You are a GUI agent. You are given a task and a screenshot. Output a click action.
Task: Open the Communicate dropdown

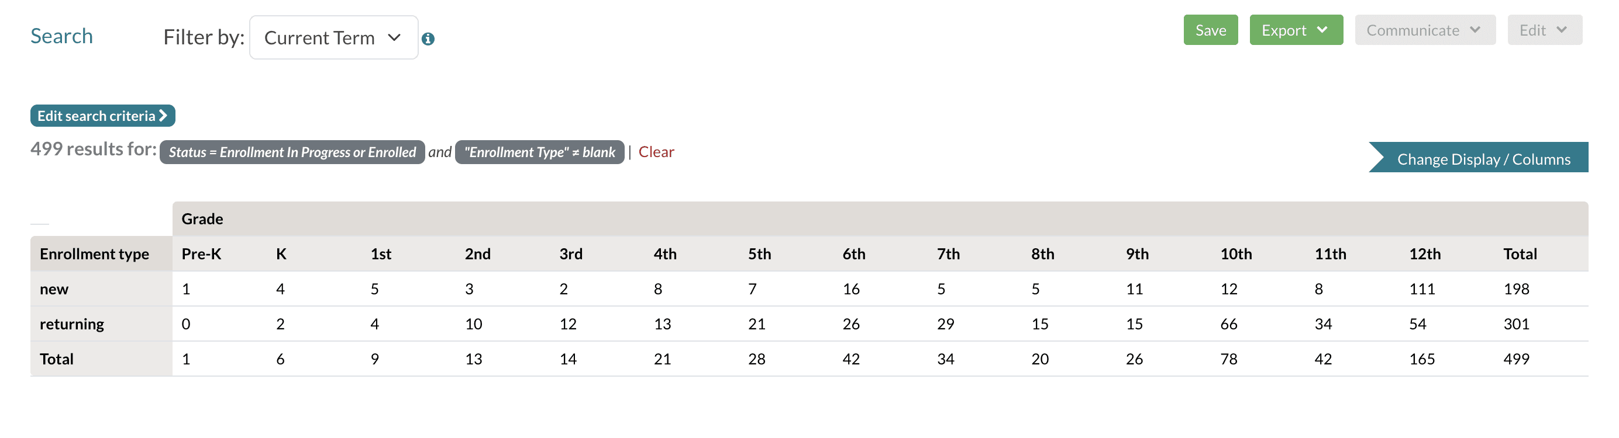click(x=1424, y=30)
